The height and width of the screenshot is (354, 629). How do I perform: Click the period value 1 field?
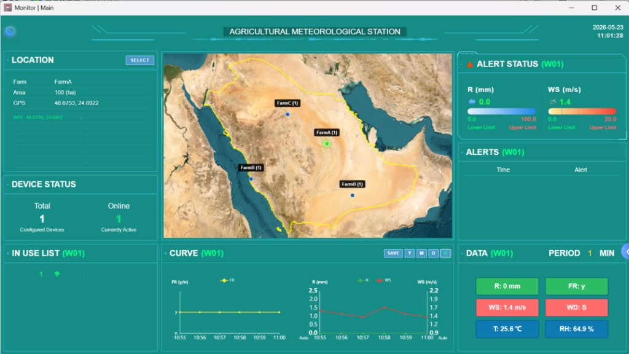pos(590,253)
